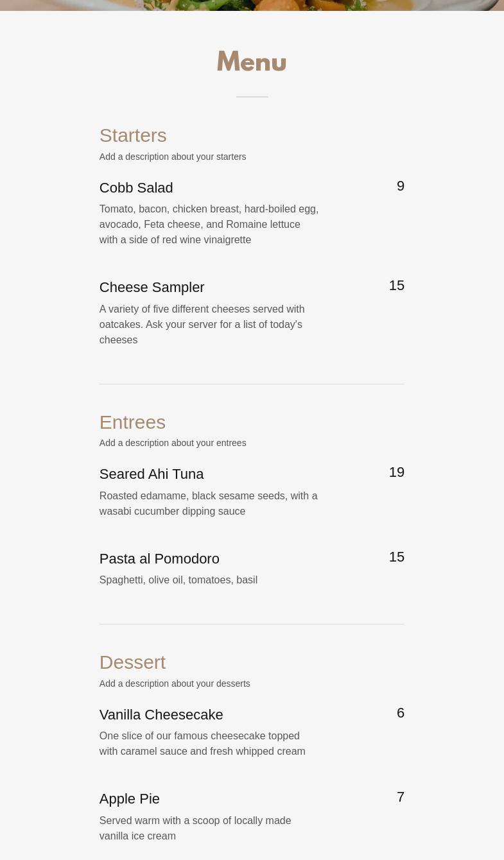Click the Pasta al Pomodoro price
This screenshot has height=860, width=504.
tap(397, 556)
